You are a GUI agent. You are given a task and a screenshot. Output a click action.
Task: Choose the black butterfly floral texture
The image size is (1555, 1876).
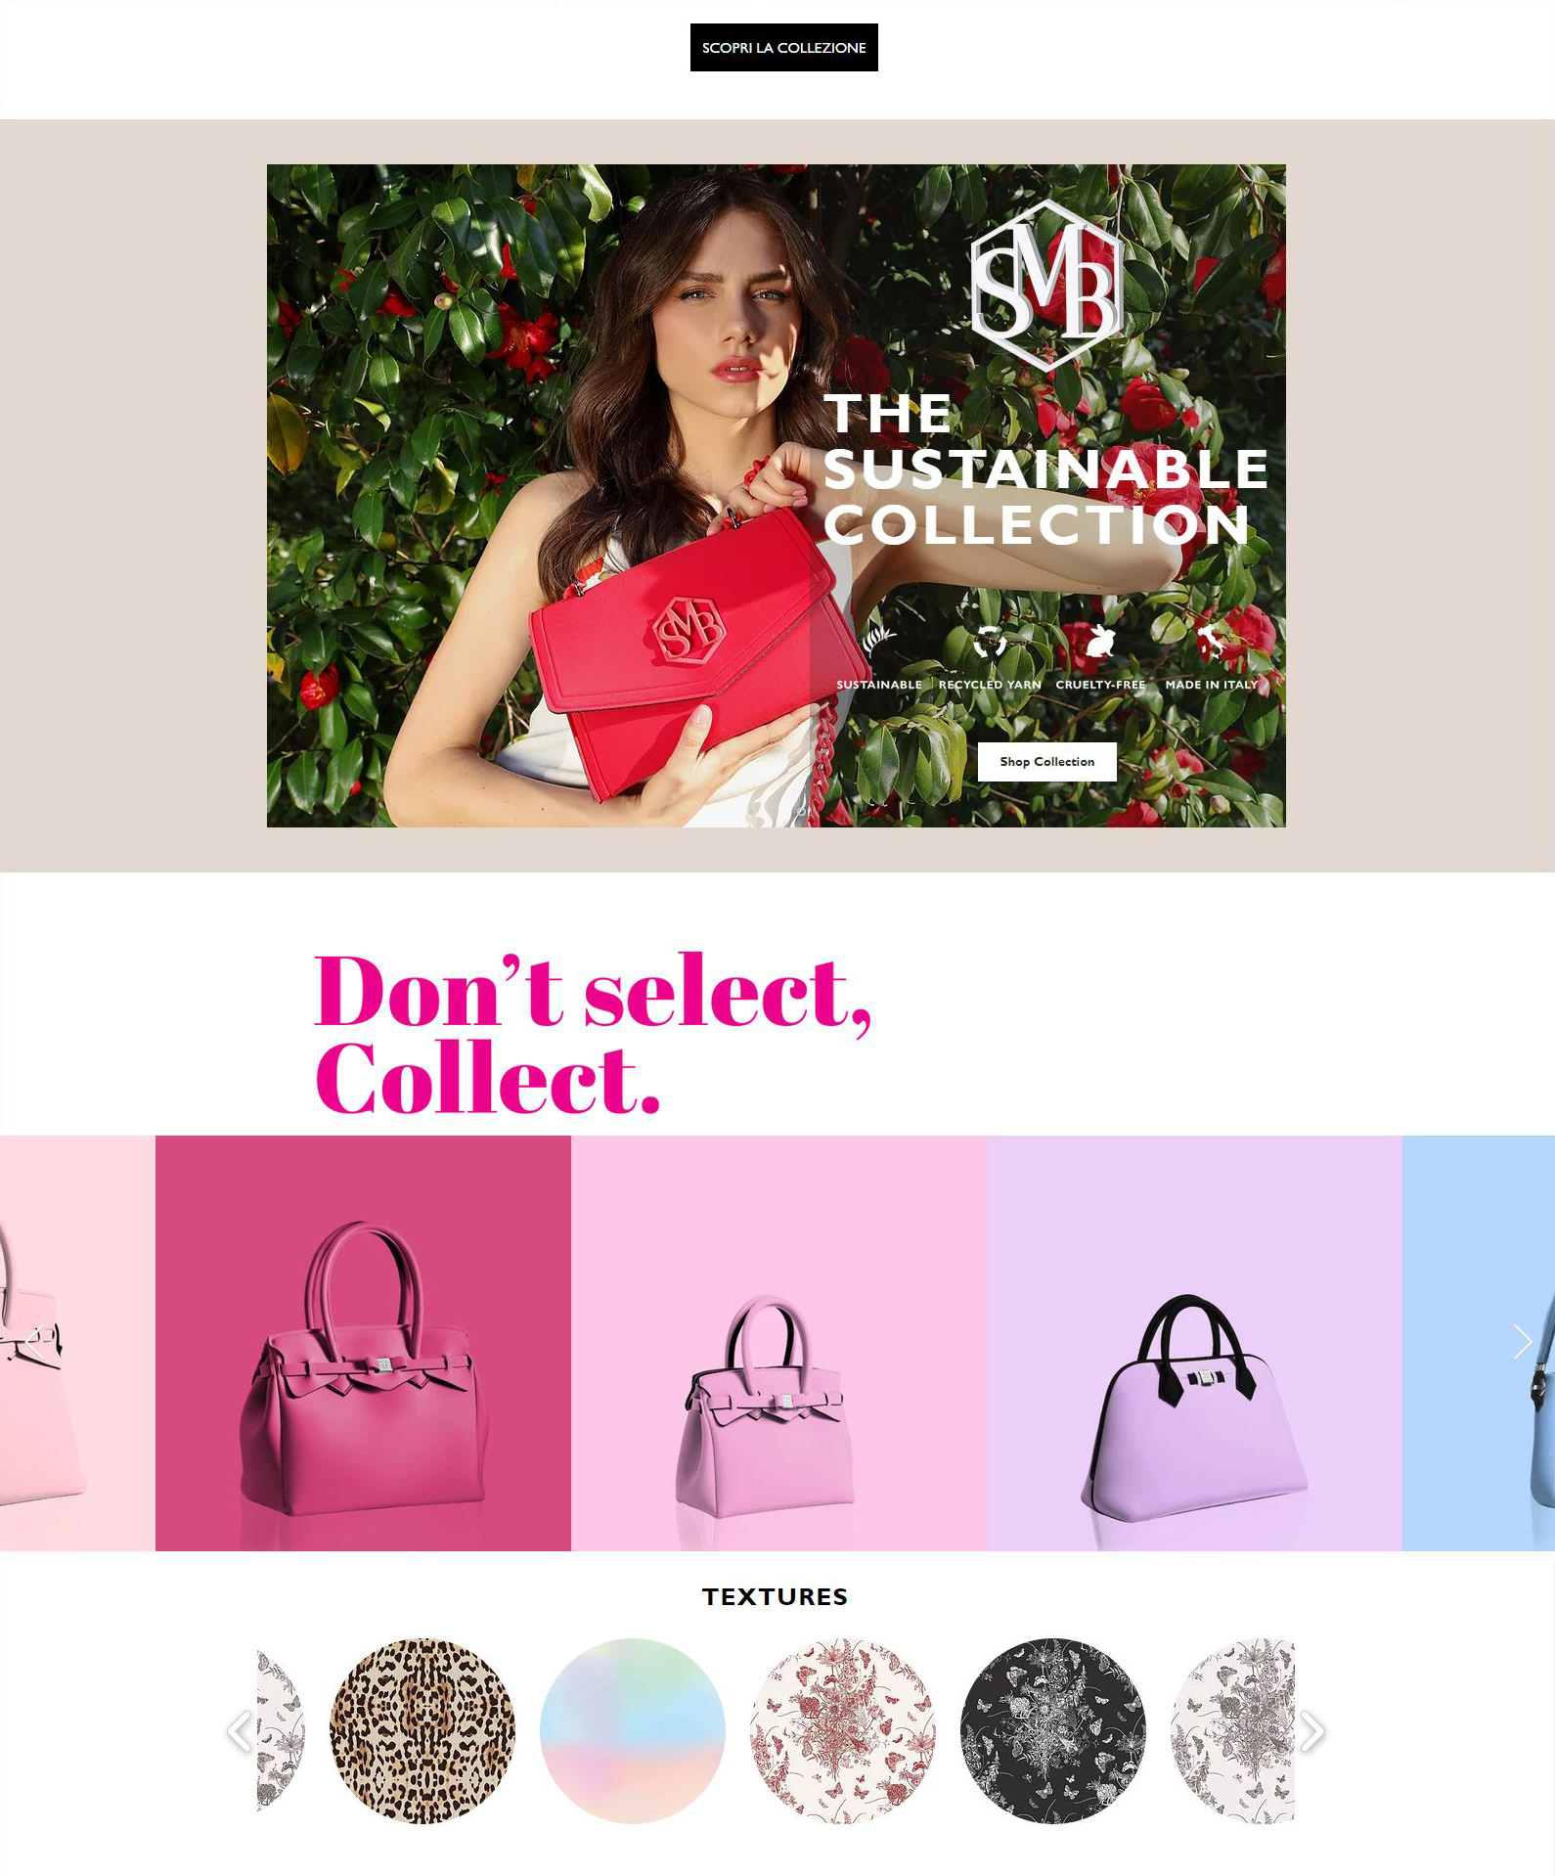click(1053, 1730)
